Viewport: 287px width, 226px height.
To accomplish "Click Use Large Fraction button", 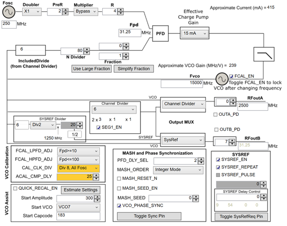I will click(91, 69).
